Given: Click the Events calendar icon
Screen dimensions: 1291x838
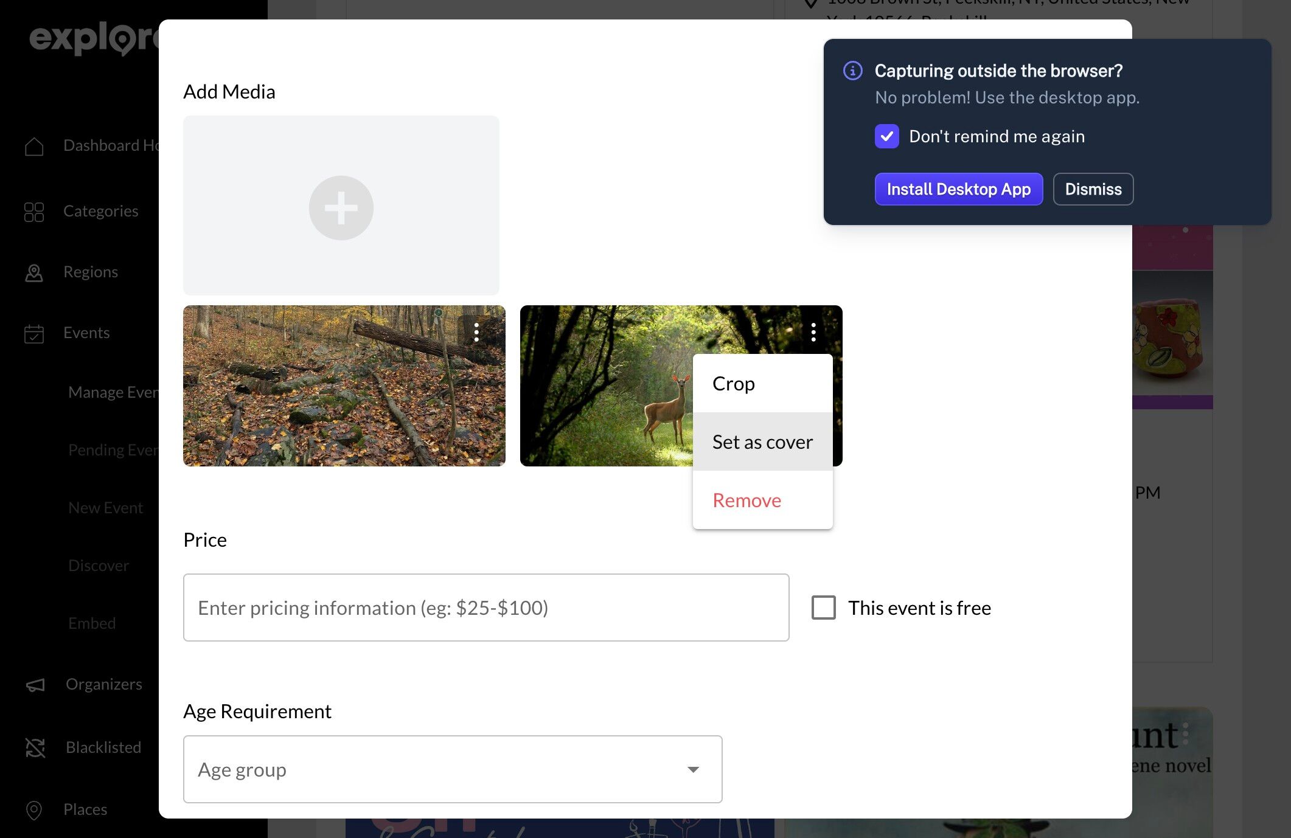Looking at the screenshot, I should [34, 333].
